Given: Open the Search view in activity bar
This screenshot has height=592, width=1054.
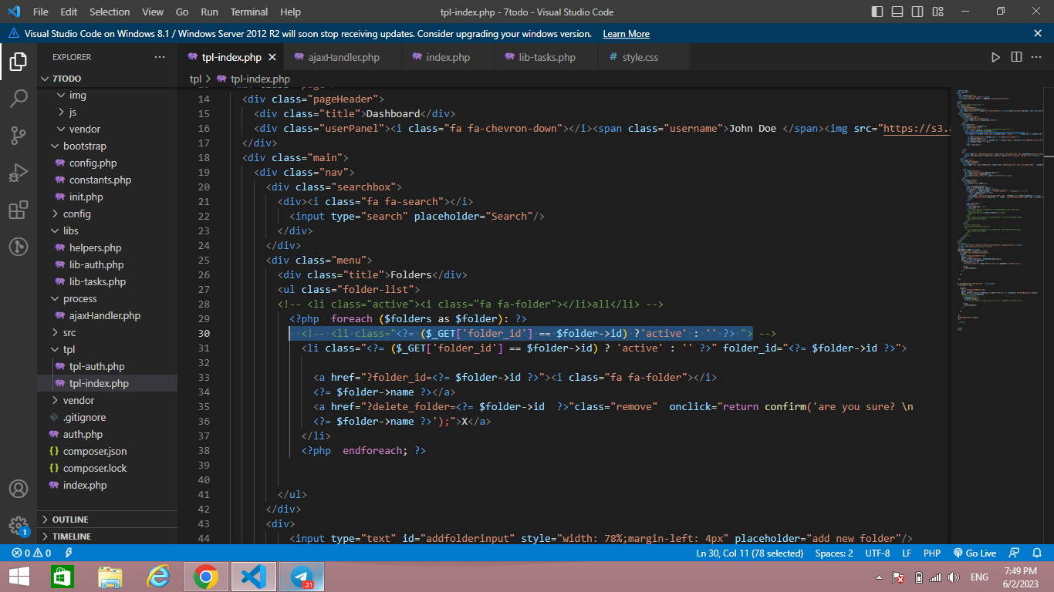Looking at the screenshot, I should point(19,98).
